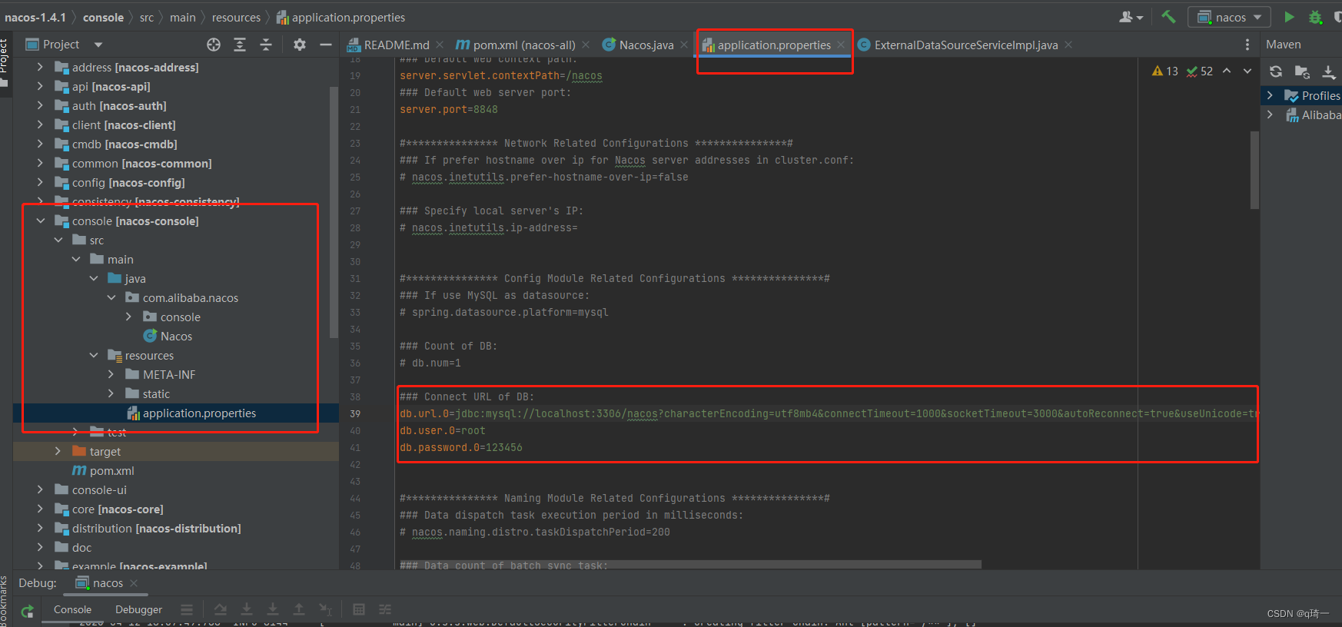1342x627 pixels.
Task: Click Step Into icon in debug toolbar
Action: click(247, 609)
